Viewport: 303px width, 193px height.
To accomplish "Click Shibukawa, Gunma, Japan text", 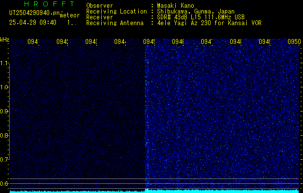I will click(196, 12).
